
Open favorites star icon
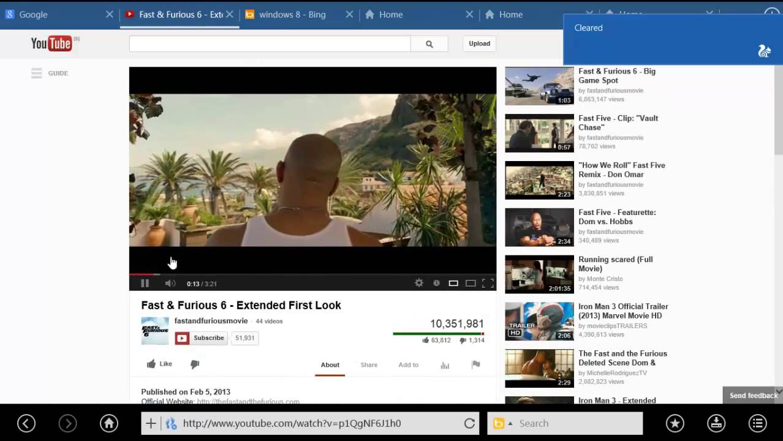coord(675,423)
